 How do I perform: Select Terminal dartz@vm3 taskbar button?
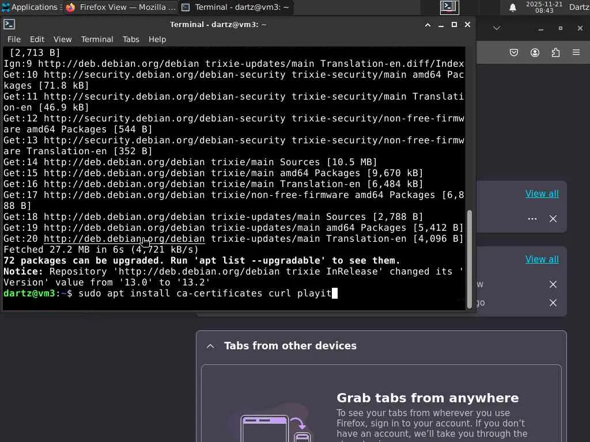tap(236, 7)
